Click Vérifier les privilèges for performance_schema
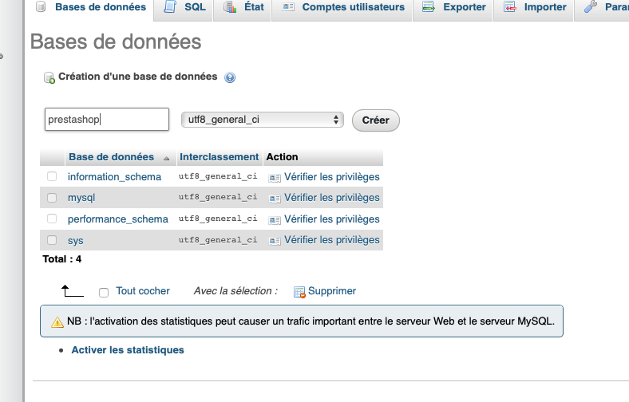The image size is (629, 402). tap(332, 219)
